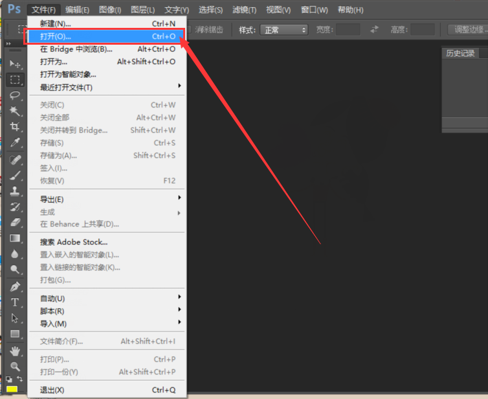Choose 打开为... menu entry

[107, 62]
